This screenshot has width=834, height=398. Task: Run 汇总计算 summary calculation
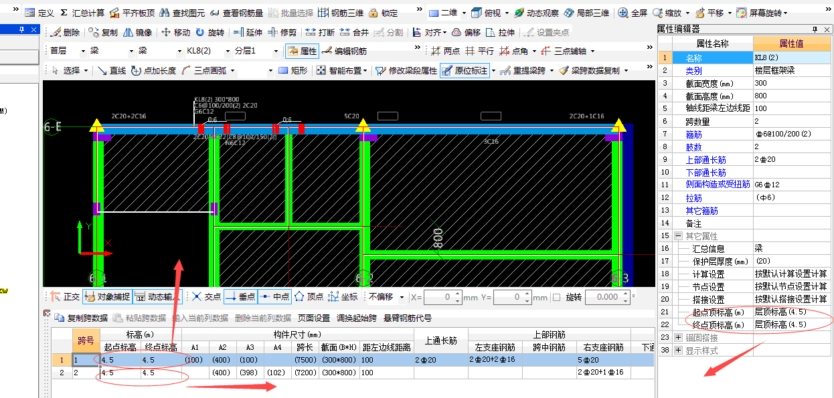coord(82,13)
